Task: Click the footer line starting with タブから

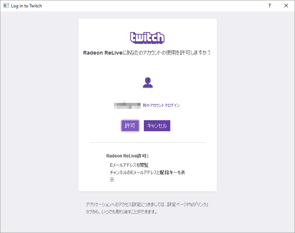Action: (121, 212)
